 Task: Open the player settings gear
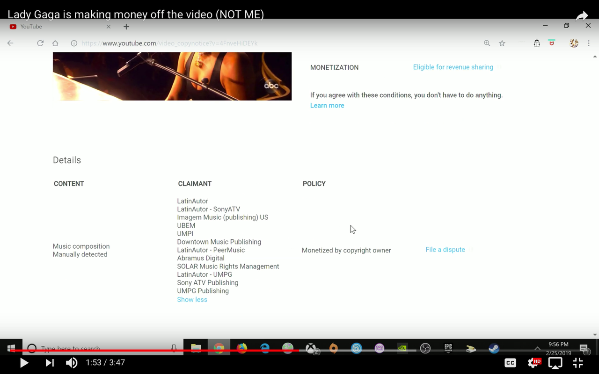click(534, 363)
